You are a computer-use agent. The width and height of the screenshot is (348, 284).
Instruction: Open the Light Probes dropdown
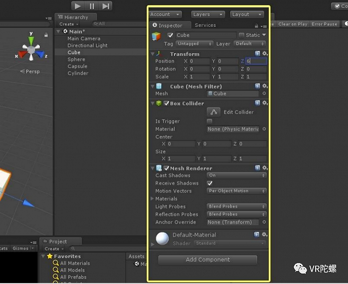237,206
